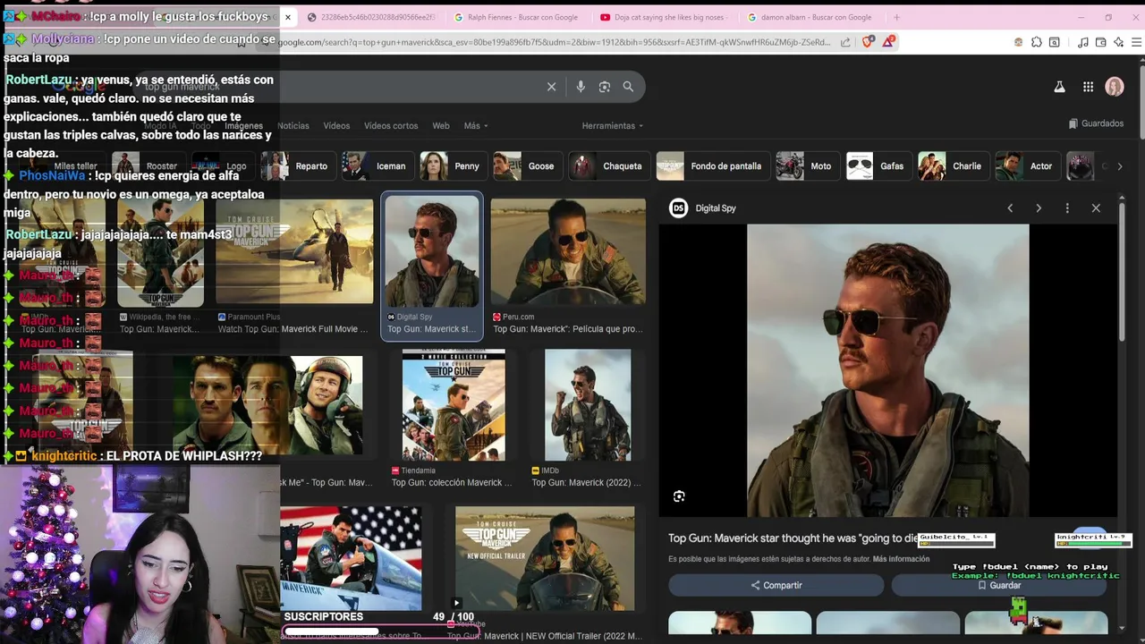The image size is (1145, 644).
Task: Expand the Herramientas dropdown
Action: [613, 126]
